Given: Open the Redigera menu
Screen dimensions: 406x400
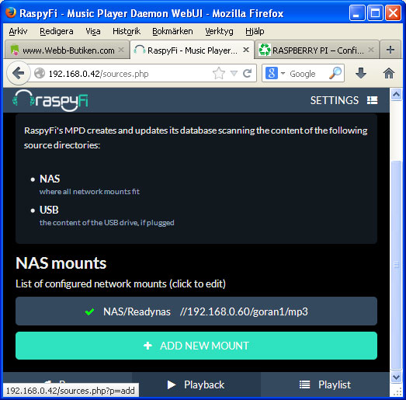Looking at the screenshot, I should tap(57, 31).
